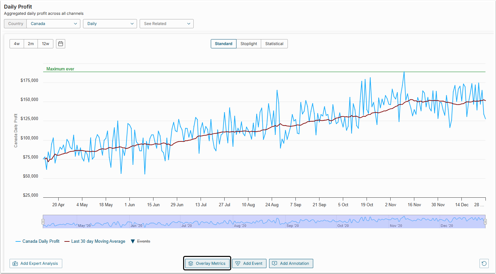Choose the 2m time range button
This screenshot has height=274, width=496.
tap(31, 44)
